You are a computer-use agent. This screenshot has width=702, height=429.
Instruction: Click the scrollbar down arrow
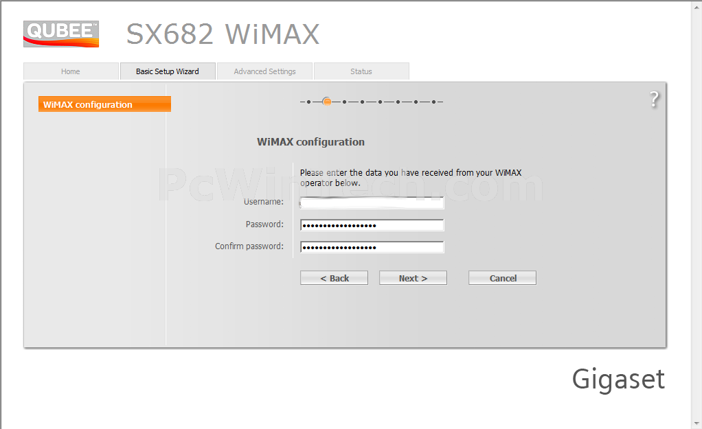(697, 424)
